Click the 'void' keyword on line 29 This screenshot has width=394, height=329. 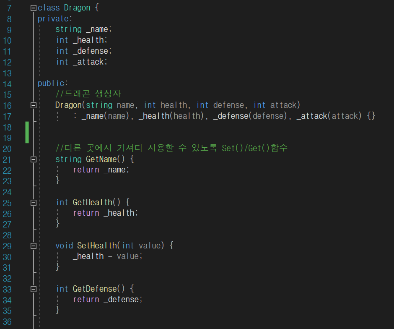point(64,246)
